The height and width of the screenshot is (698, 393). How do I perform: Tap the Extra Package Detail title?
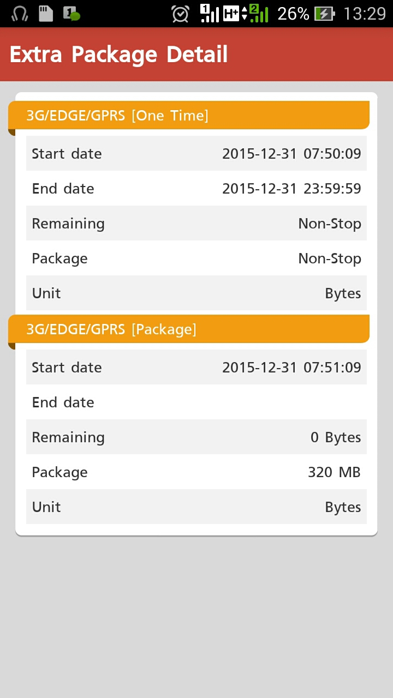tap(118, 55)
